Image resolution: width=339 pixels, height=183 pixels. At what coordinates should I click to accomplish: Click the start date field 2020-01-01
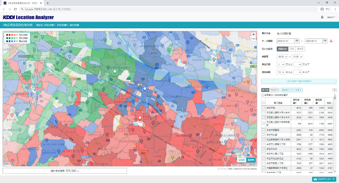(285, 41)
